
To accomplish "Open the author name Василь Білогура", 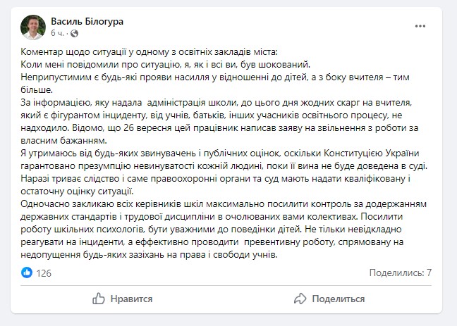I will [87, 21].
